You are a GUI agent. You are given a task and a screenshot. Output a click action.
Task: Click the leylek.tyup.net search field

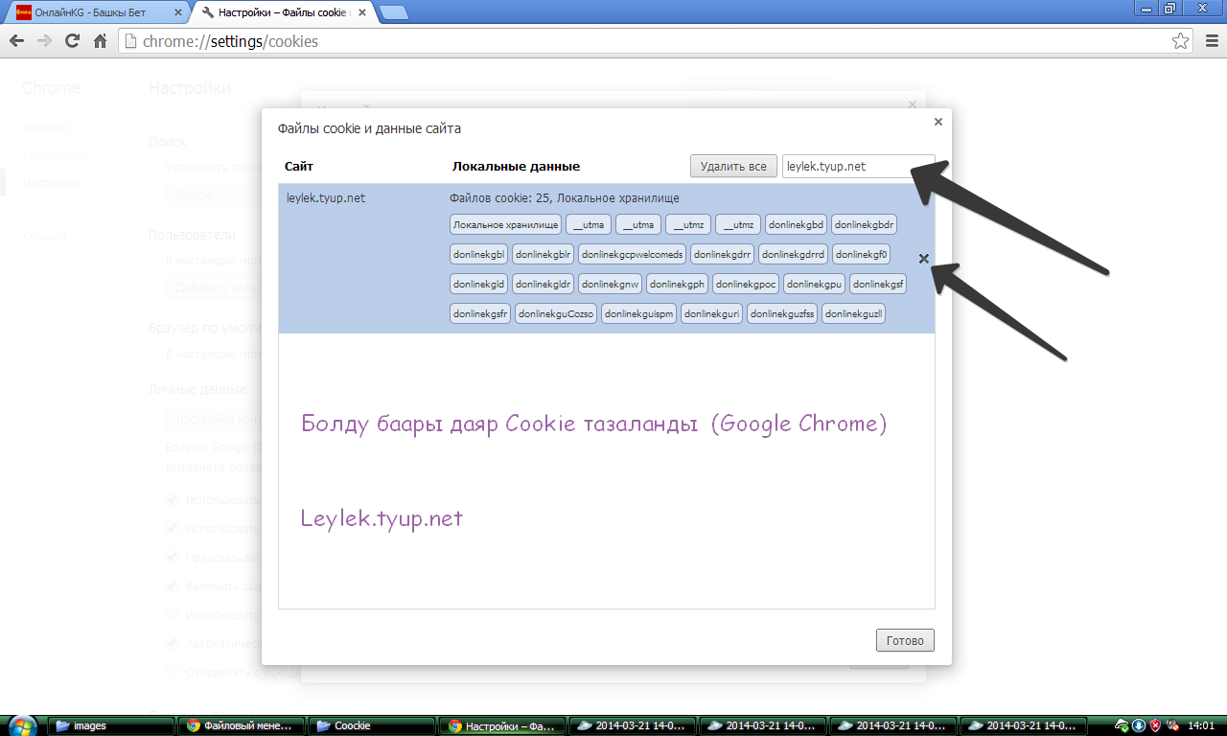coord(858,166)
